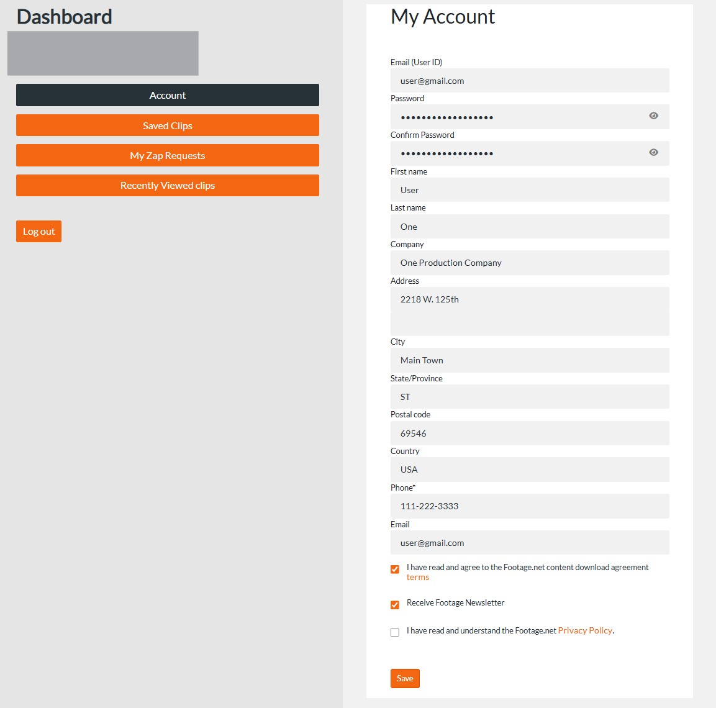
Task: Click the Email (User ID) input field
Action: point(530,81)
